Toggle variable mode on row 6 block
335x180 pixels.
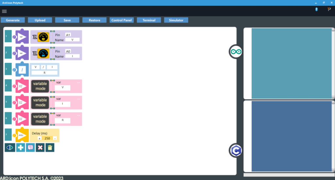click(40, 119)
